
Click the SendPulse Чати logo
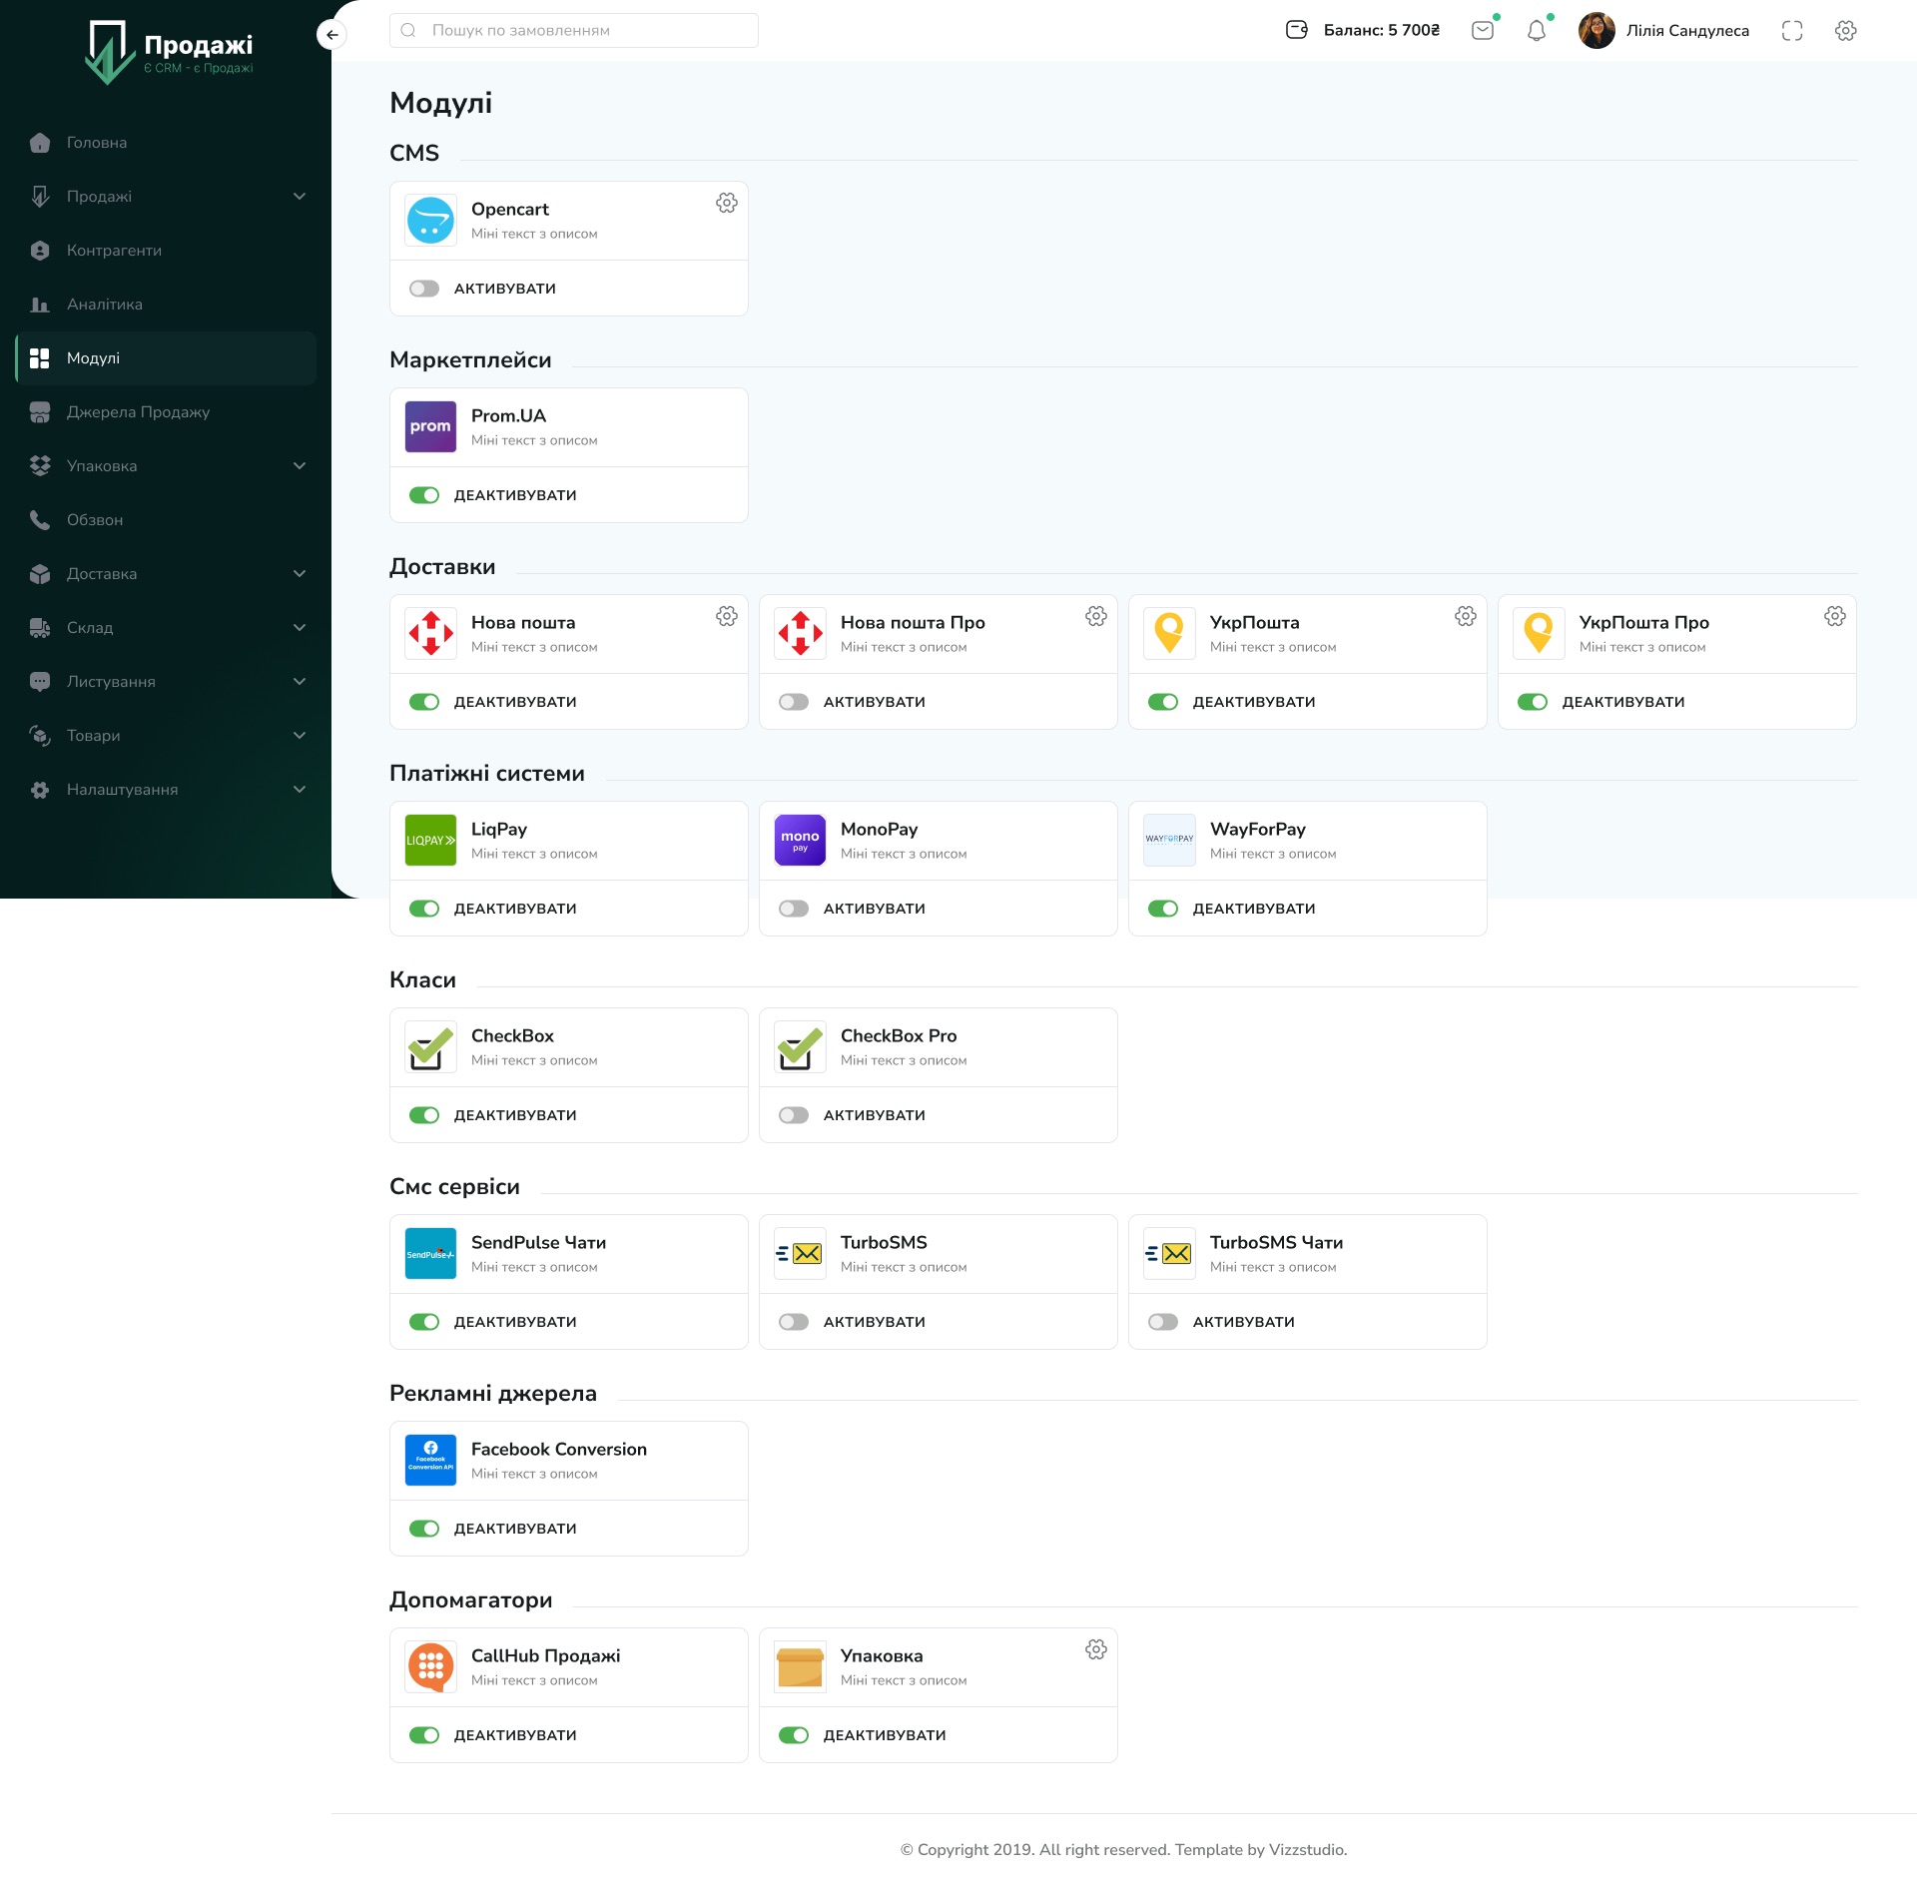[x=430, y=1253]
